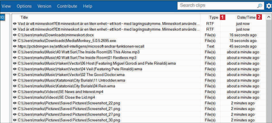Open the Options menu
The image size is (272, 123).
(24, 6)
